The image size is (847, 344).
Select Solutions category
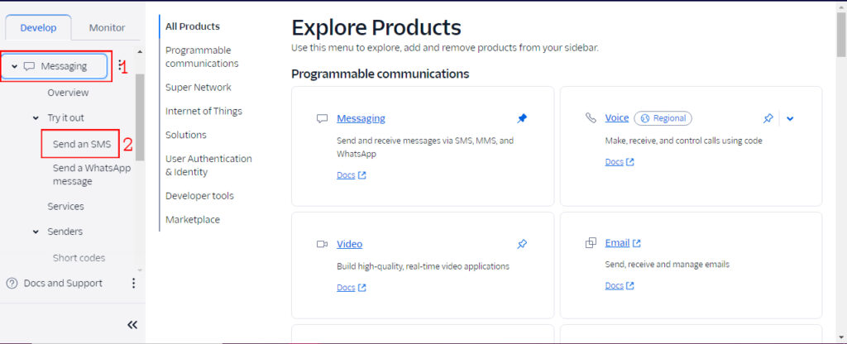[x=186, y=135]
